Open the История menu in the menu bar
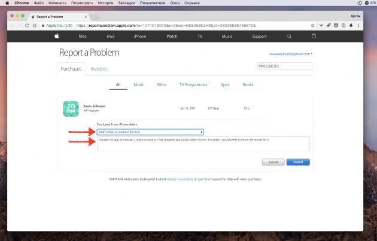 [107, 3]
